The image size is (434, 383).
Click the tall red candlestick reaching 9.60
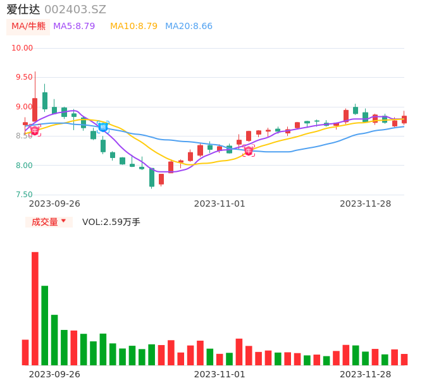coord(35,109)
